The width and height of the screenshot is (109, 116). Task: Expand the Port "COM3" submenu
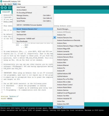click(33, 32)
